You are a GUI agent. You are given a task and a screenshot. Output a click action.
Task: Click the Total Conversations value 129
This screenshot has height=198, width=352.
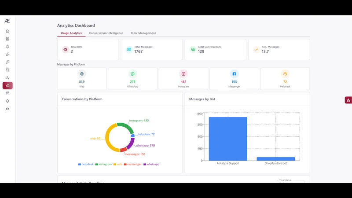(201, 51)
